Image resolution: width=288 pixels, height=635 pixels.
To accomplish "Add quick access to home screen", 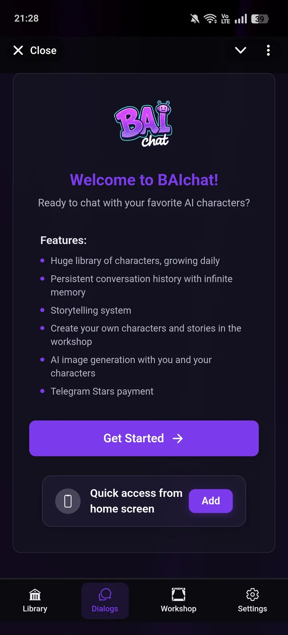I will 210,501.
